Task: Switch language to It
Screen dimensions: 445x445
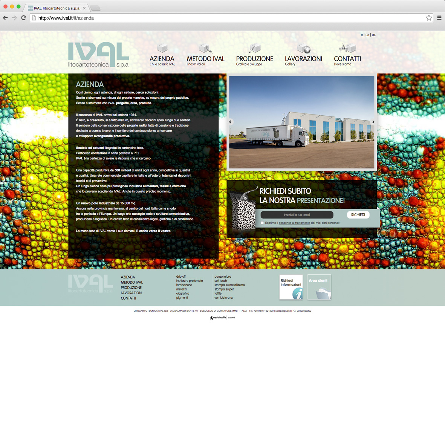Action: 362,35
